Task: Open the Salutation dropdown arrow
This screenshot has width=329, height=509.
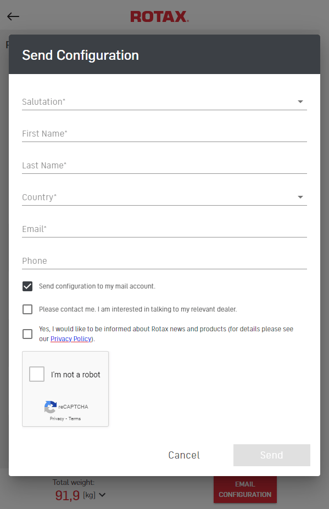Action: coord(300,101)
